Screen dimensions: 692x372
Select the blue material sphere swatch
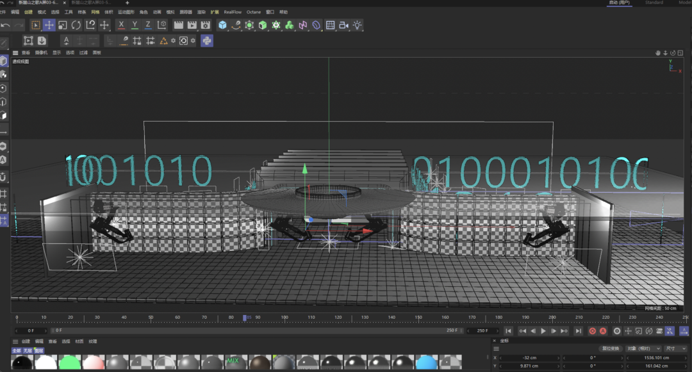426,362
